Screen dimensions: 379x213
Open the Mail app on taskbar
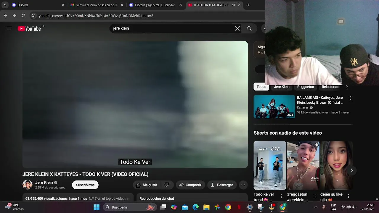point(185,207)
